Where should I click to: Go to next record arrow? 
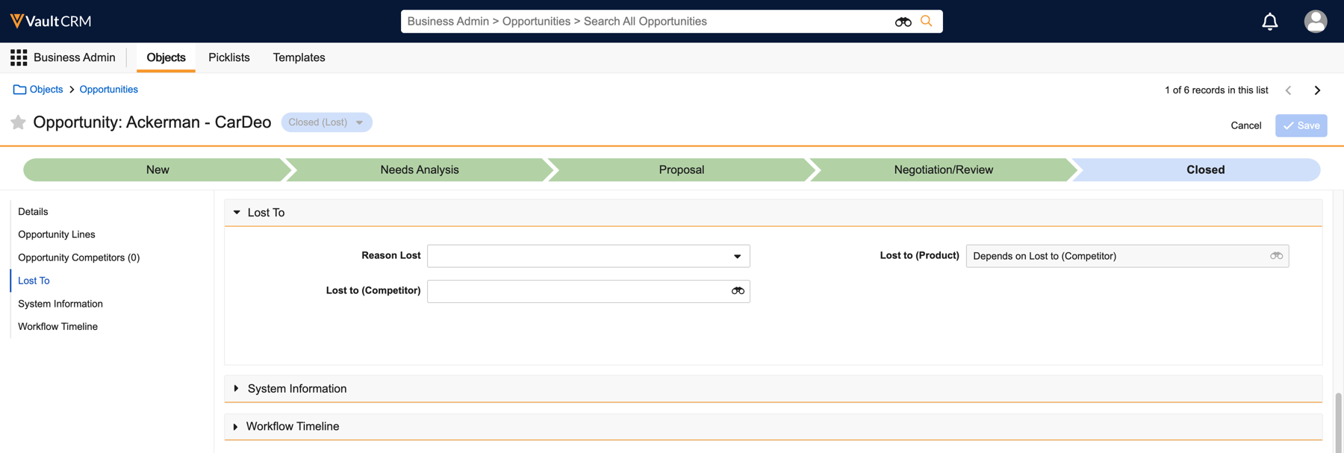[1317, 90]
